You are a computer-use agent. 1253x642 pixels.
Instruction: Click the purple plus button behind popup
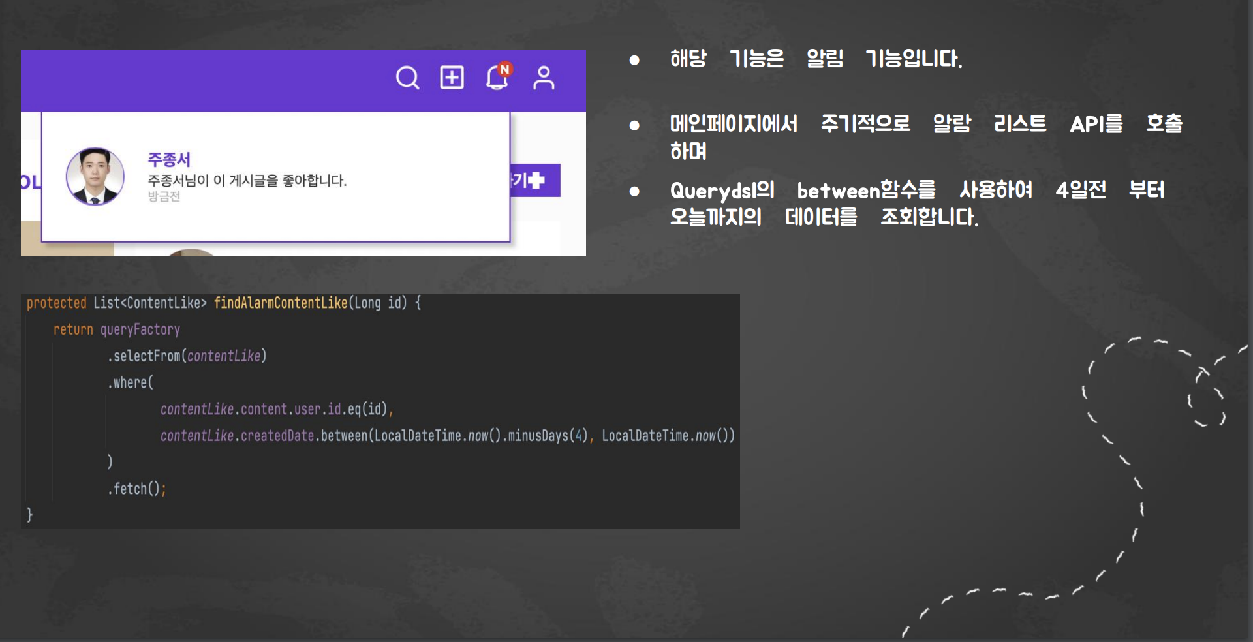(534, 180)
